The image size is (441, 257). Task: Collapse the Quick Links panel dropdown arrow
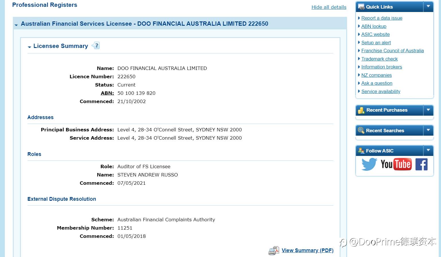pyautogui.click(x=428, y=6)
